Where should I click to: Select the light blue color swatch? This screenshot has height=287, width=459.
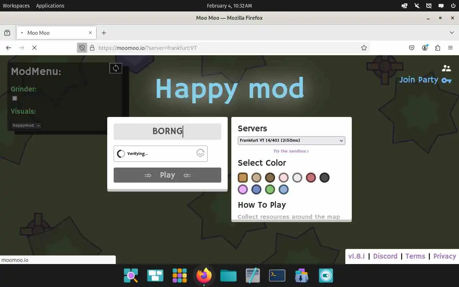pos(284,189)
